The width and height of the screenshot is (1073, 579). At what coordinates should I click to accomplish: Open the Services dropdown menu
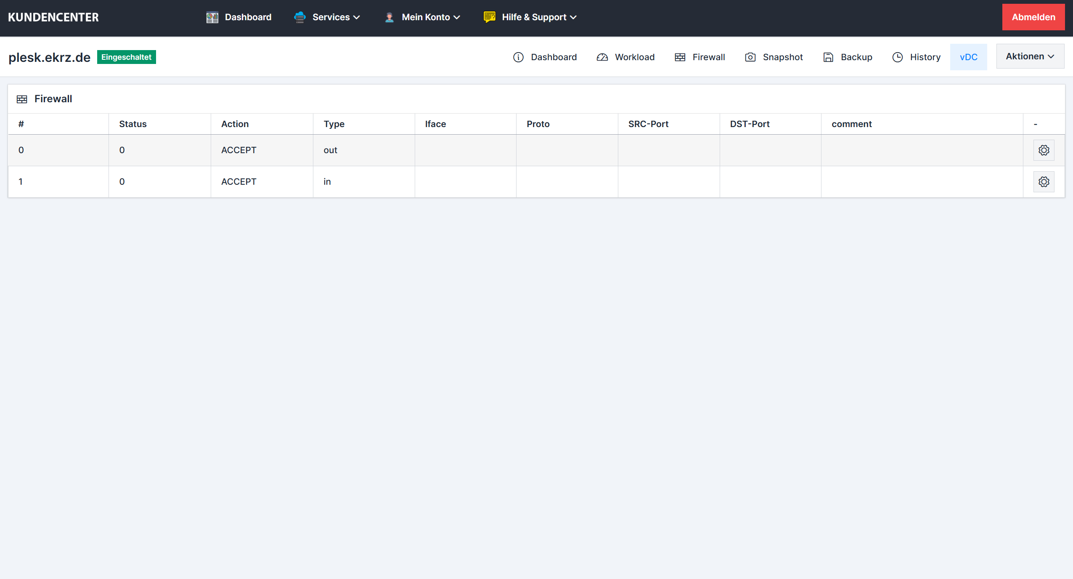click(336, 17)
